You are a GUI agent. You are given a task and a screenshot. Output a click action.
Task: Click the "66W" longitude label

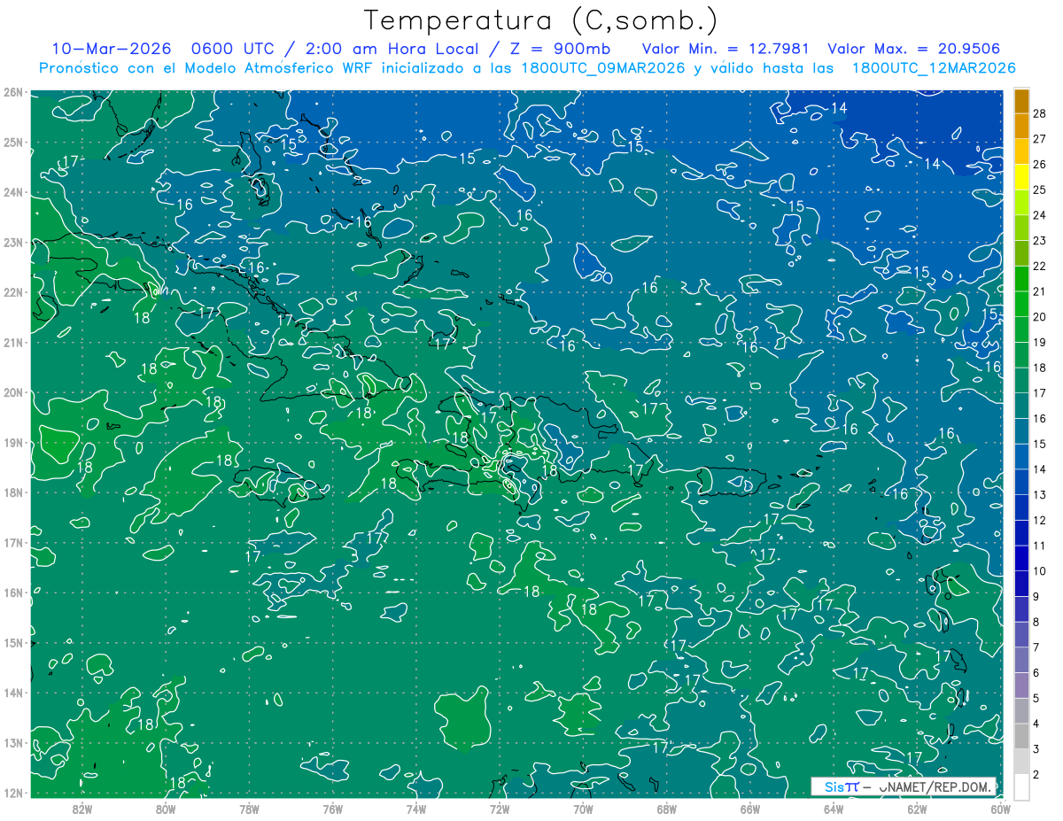(x=749, y=809)
